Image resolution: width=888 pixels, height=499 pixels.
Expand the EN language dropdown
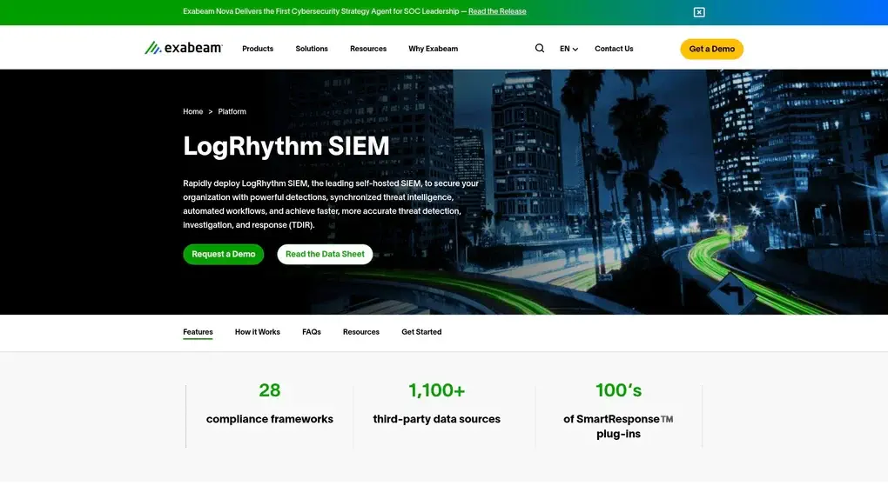click(x=568, y=49)
